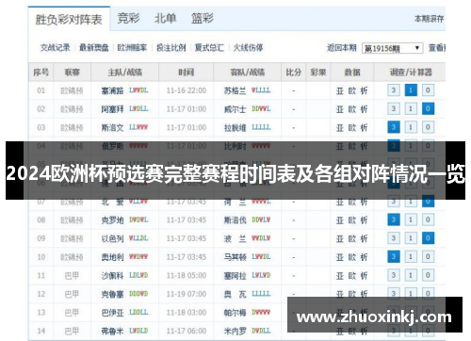Open the 欧洲赔率 link
This screenshot has width=471, height=341.
[132, 48]
